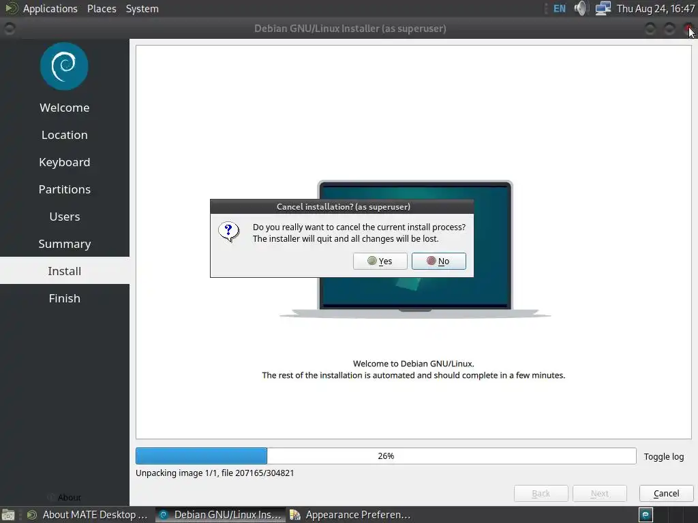Click the MATE logo beside Applications
698x523 pixels.
coord(12,8)
